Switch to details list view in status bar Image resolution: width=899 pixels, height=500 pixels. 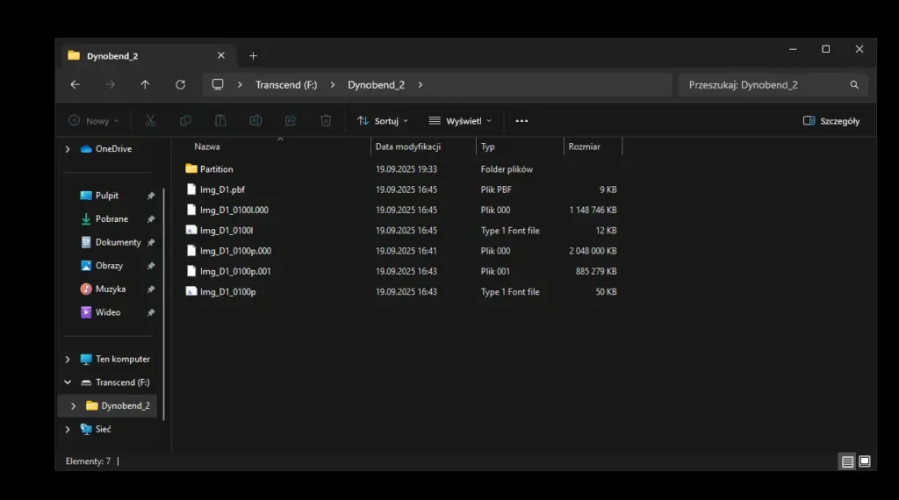(847, 461)
